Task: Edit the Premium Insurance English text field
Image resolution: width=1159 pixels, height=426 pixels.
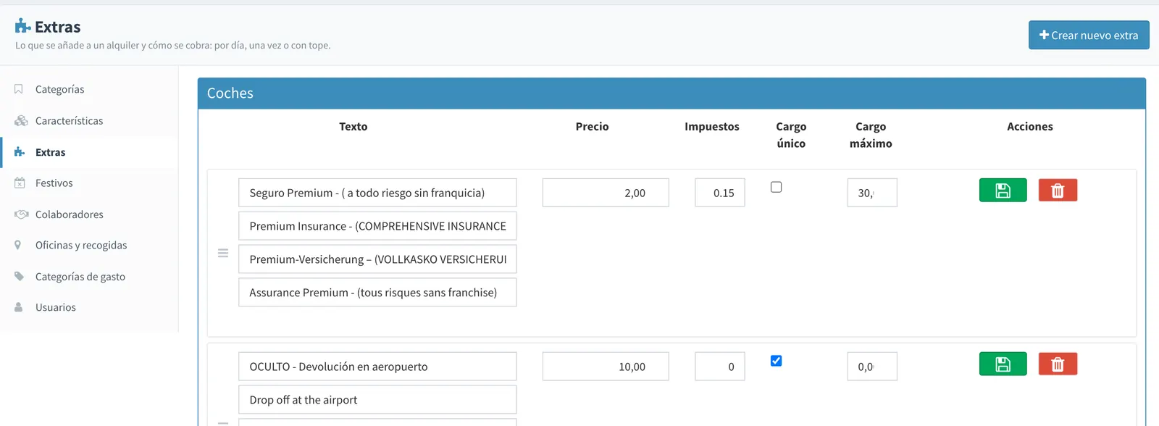Action: 377,226
